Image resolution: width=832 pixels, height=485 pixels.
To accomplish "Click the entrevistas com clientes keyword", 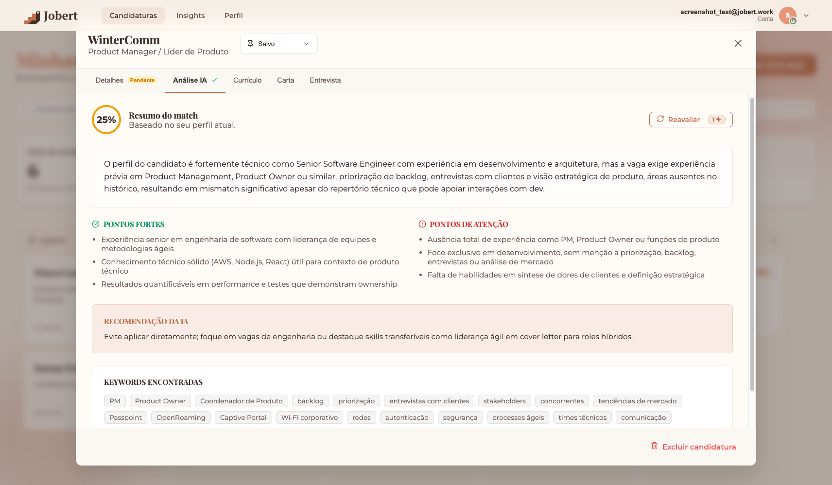I will coord(429,401).
